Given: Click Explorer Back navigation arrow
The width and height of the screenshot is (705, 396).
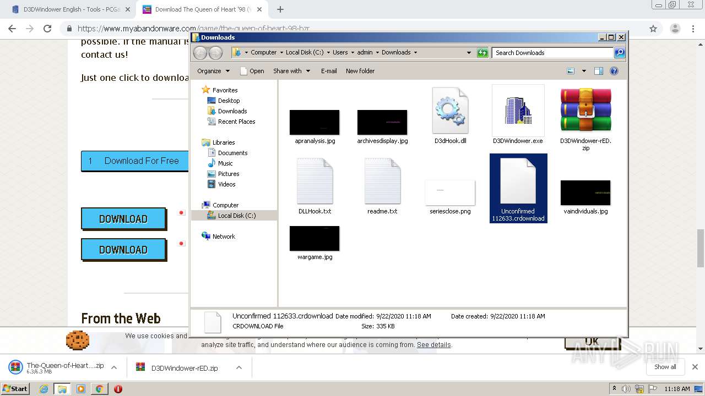Looking at the screenshot, I should (x=200, y=53).
